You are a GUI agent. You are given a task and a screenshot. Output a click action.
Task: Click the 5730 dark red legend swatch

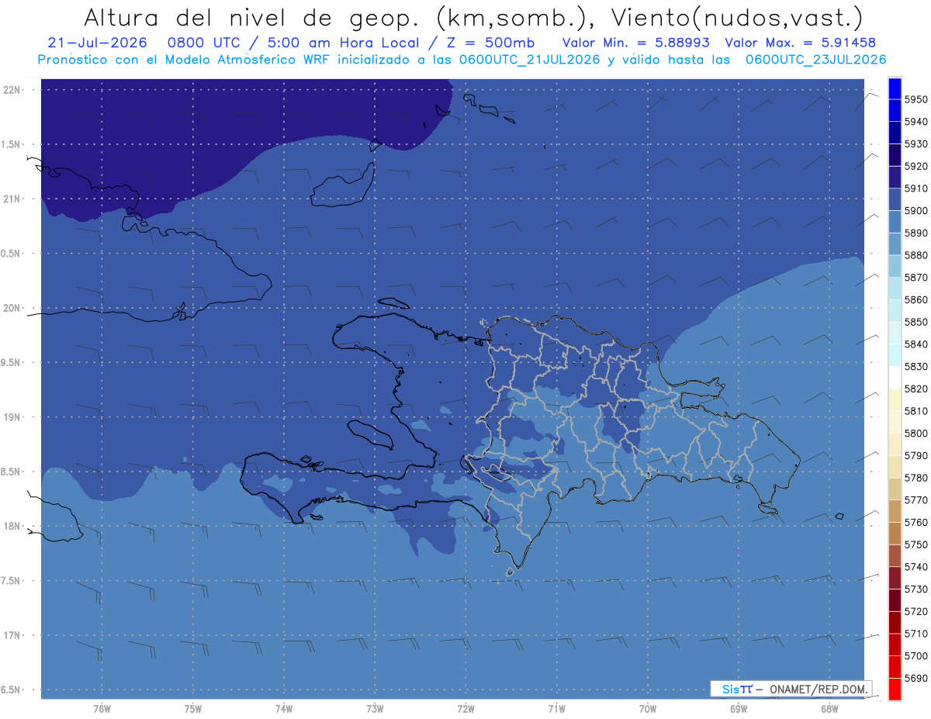(x=895, y=578)
